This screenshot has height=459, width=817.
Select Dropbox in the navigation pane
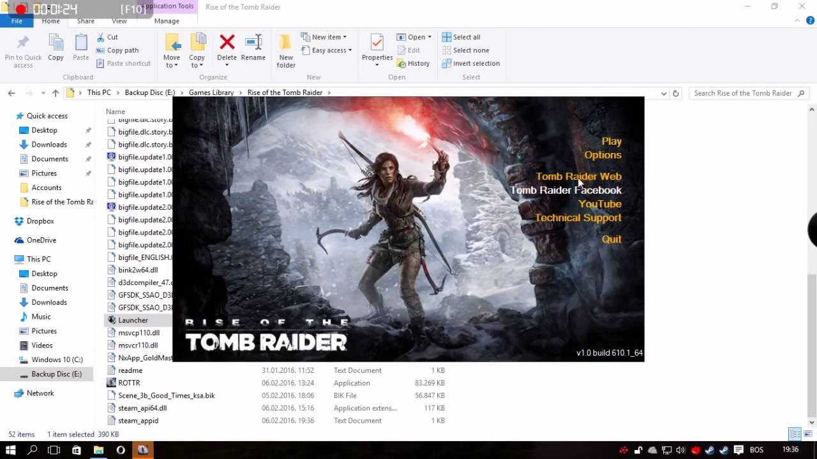coord(40,221)
